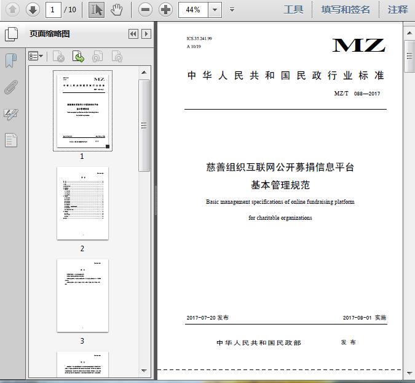Open the 注释 pane
Screen dimensions: 415x383
click(x=398, y=9)
